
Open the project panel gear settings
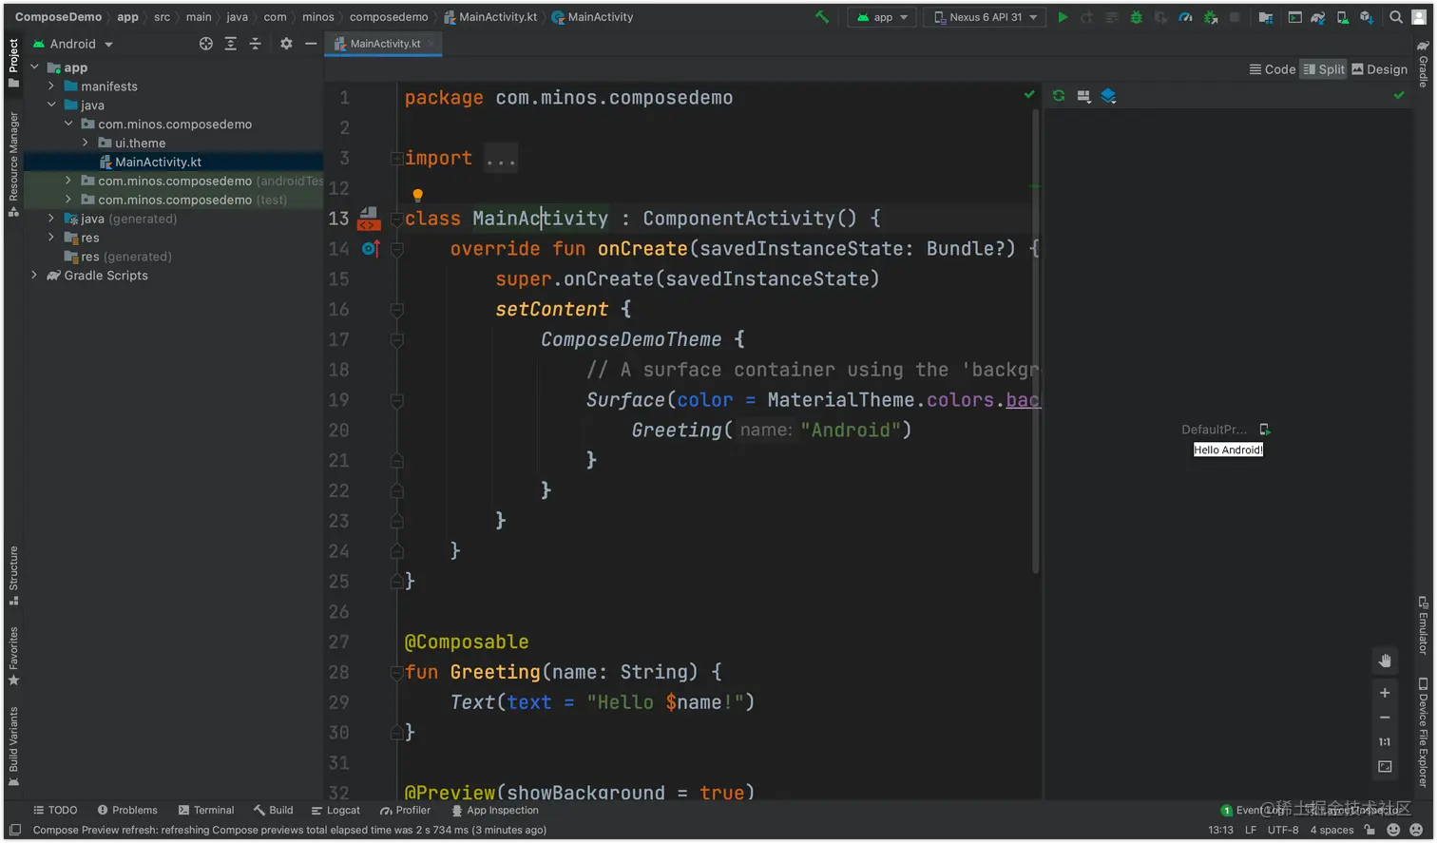pos(286,44)
